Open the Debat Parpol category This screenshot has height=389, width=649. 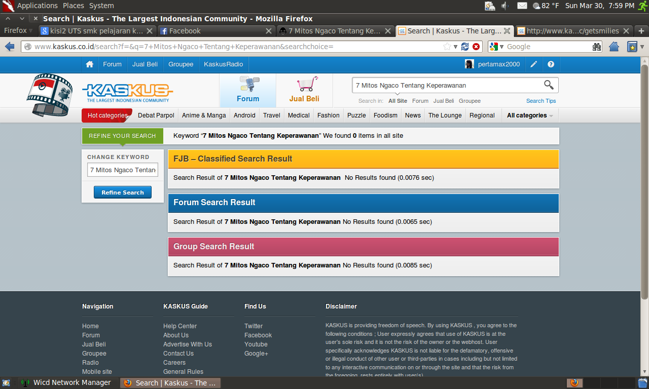coord(156,115)
